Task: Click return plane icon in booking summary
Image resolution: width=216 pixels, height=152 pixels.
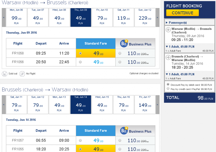Action: 168,57
